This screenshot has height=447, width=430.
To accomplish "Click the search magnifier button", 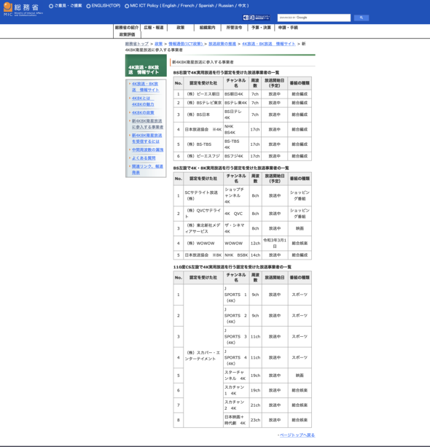I will [361, 18].
